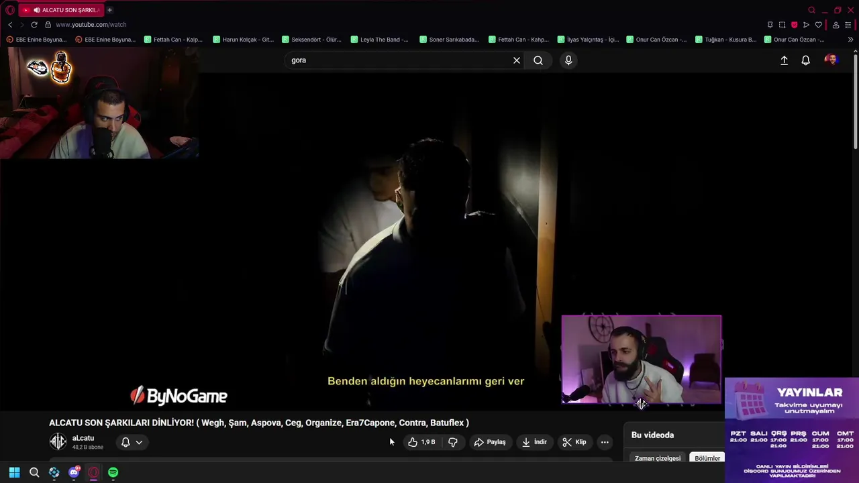Open the İlyas Yalçıntaş bookmark
This screenshot has width=859, height=483.
click(588, 40)
